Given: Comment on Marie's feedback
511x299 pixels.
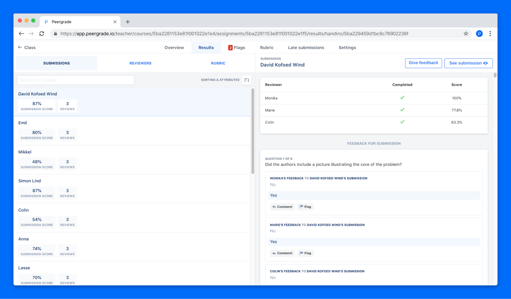Looking at the screenshot, I should [x=282, y=253].
